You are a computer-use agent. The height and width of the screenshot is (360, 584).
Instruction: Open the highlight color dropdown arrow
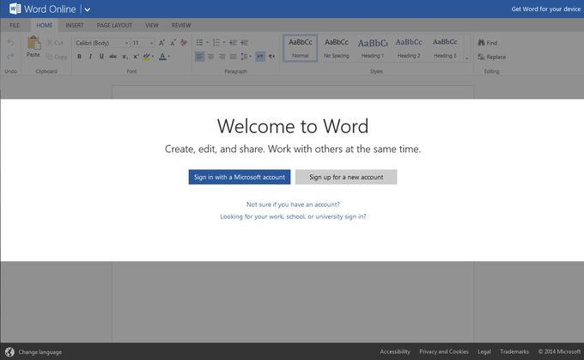point(153,57)
